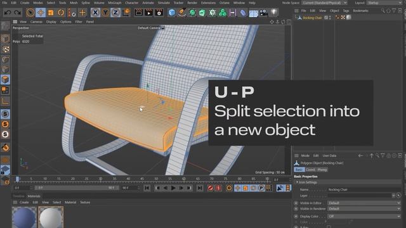The width and height of the screenshot is (406, 228).
Task: Open viewport Display menu
Action: 51,22
